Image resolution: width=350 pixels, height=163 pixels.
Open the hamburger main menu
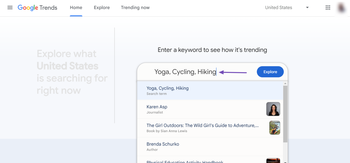[x=10, y=8]
